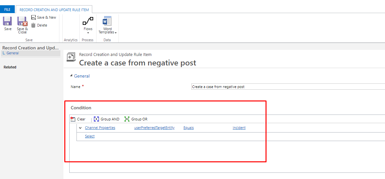Click the Save & Close icon

tap(22, 22)
